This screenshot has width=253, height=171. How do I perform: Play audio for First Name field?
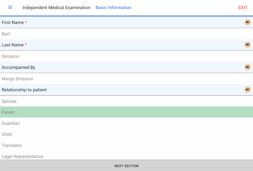click(247, 22)
